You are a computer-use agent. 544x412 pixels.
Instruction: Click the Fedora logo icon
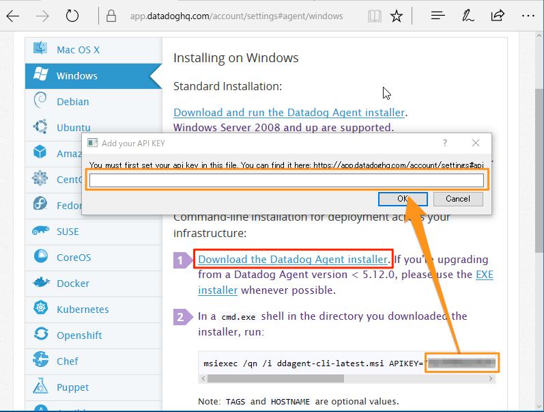pos(40,204)
